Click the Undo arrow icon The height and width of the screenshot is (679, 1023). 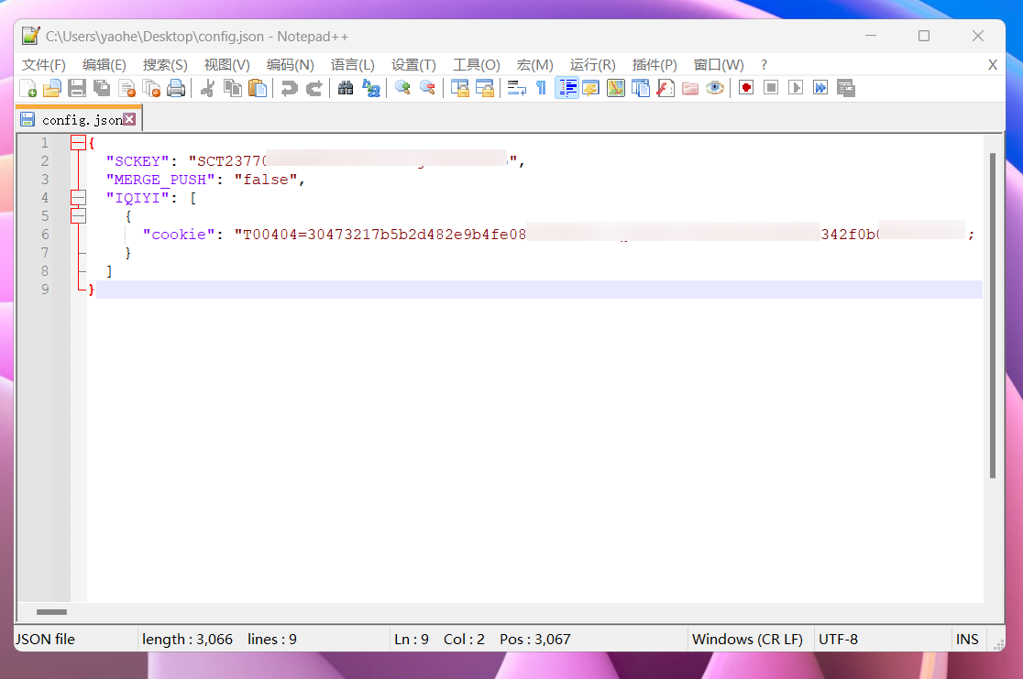tap(289, 88)
